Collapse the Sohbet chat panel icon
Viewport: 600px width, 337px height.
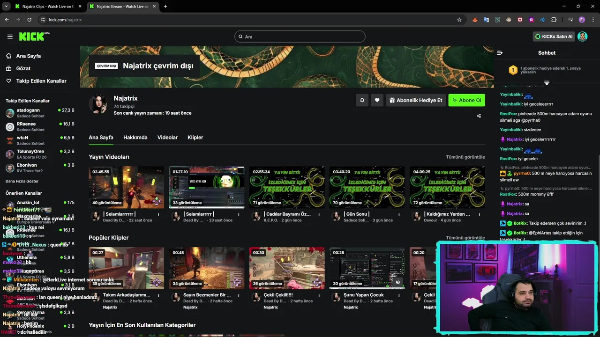[x=500, y=53]
